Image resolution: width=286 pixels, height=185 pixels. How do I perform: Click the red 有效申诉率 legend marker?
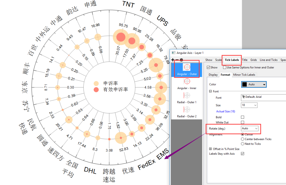pyautogui.click(x=96, y=90)
